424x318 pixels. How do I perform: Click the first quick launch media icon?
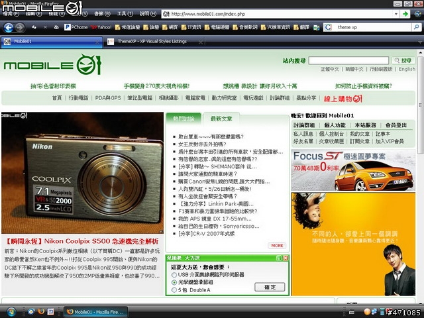(31, 311)
